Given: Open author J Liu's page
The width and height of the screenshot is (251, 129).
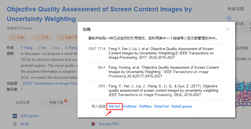Looking at the screenshot, I should (56, 48).
